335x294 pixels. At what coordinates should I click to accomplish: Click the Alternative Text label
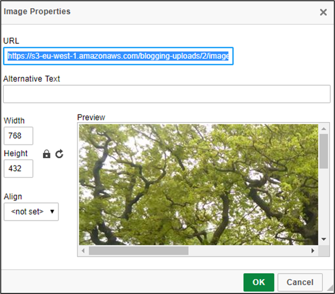pyautogui.click(x=32, y=79)
